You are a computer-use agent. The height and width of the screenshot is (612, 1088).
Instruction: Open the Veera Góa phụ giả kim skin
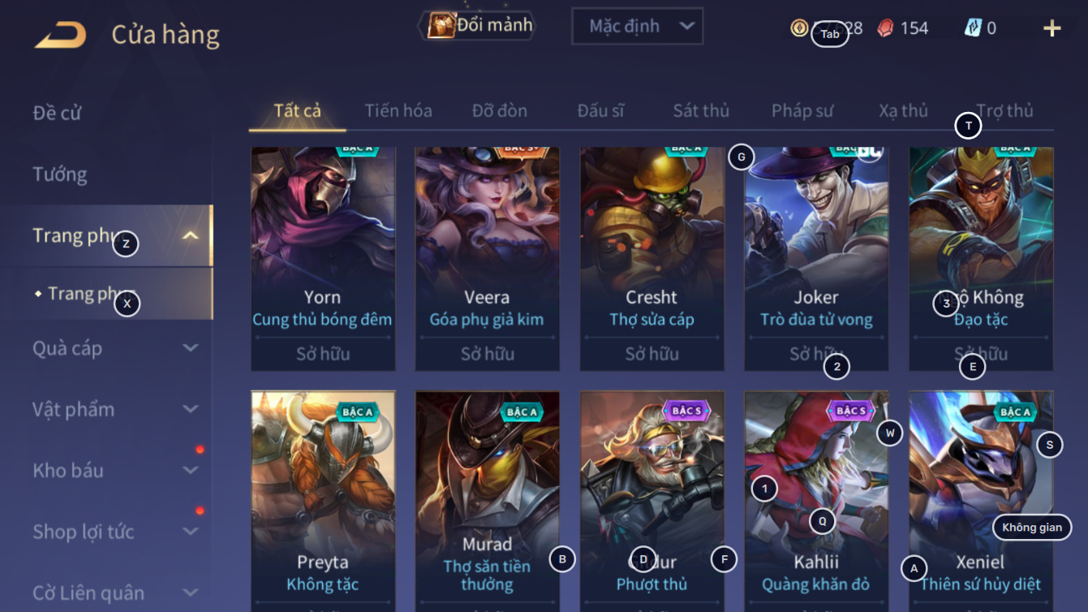(487, 259)
